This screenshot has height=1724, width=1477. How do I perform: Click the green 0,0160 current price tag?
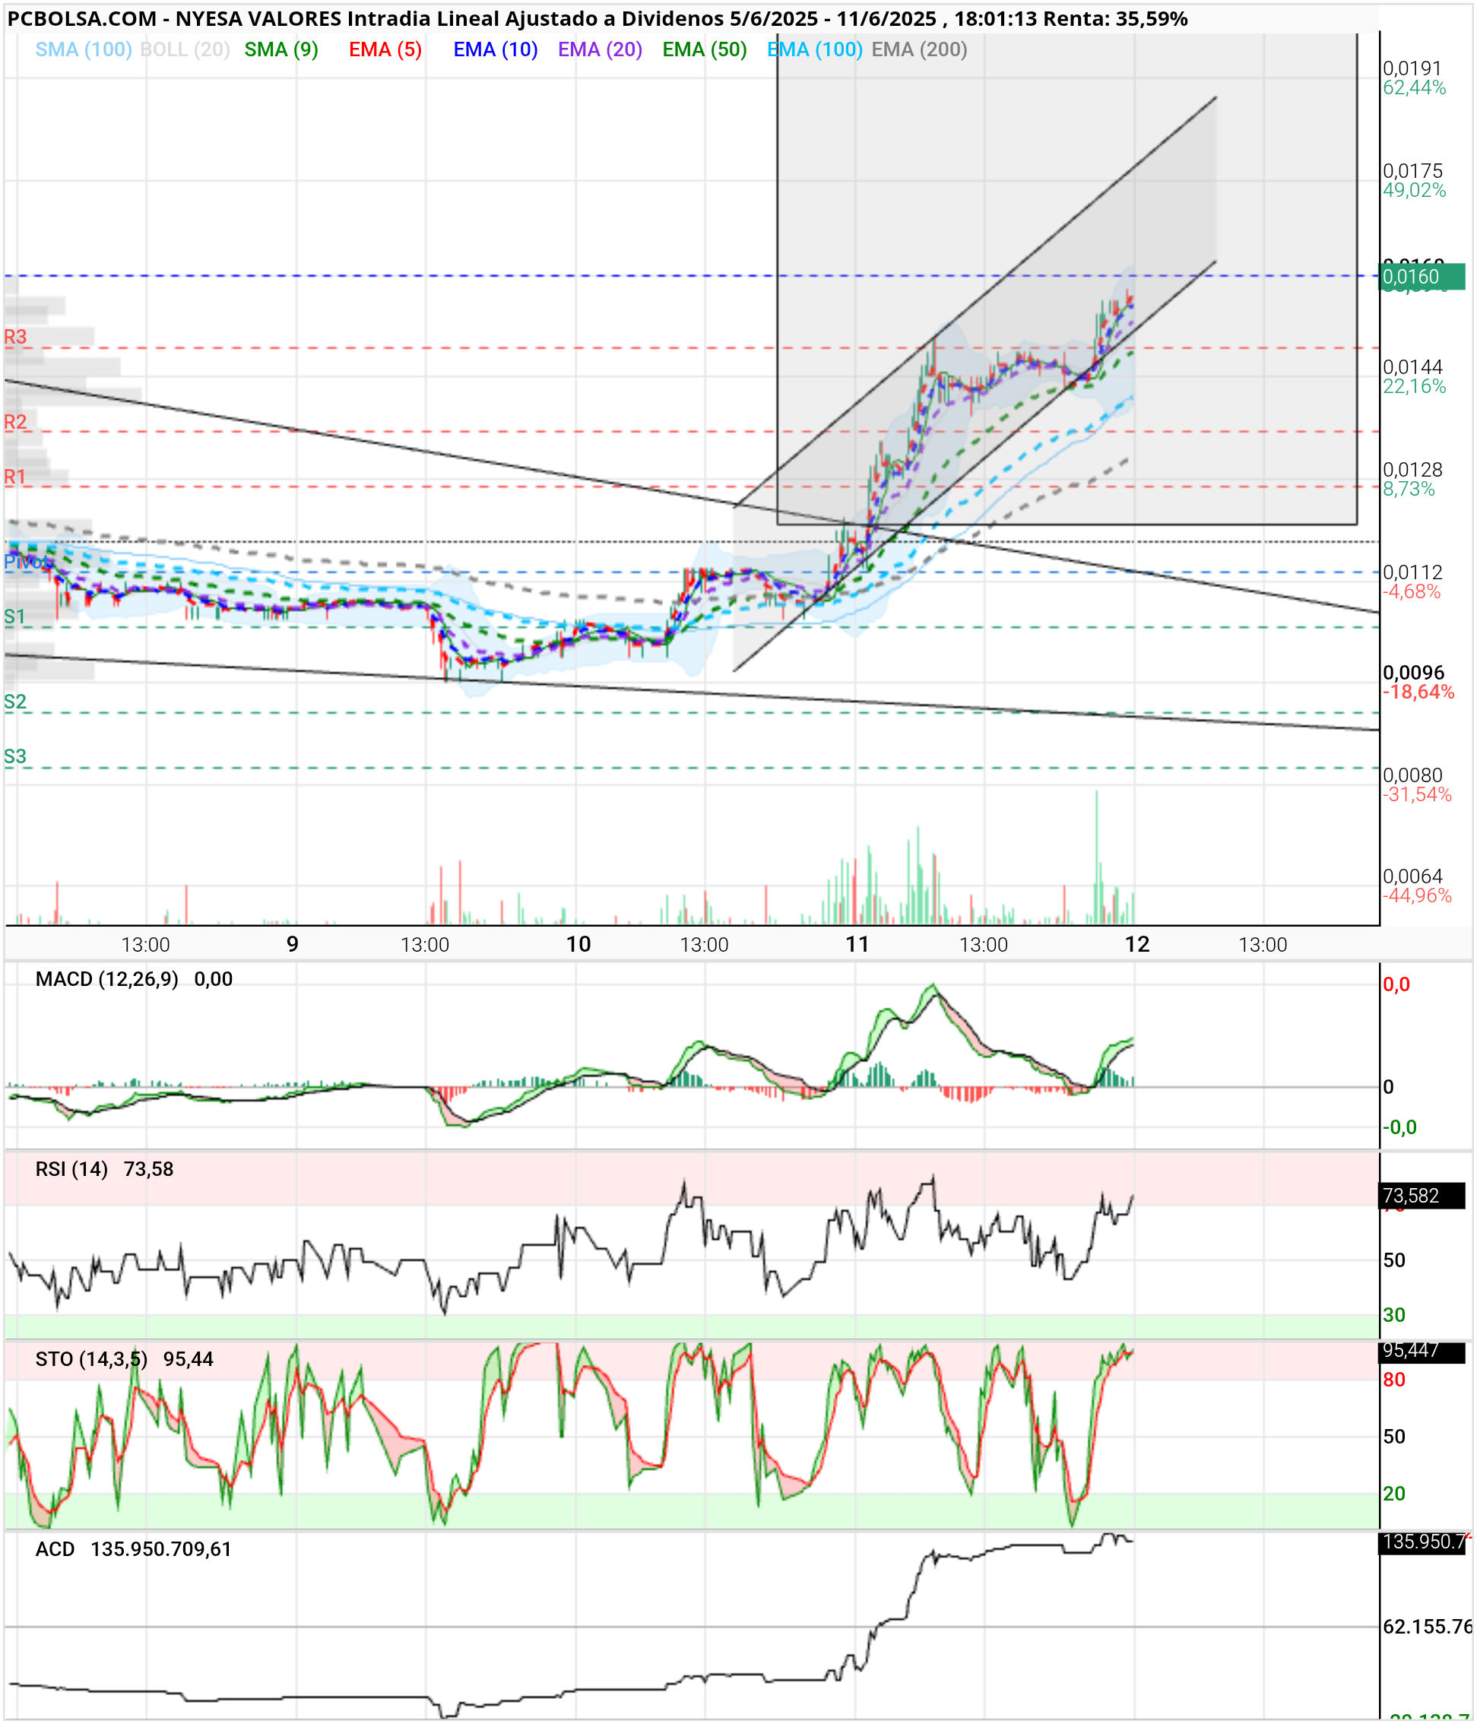tap(1422, 276)
